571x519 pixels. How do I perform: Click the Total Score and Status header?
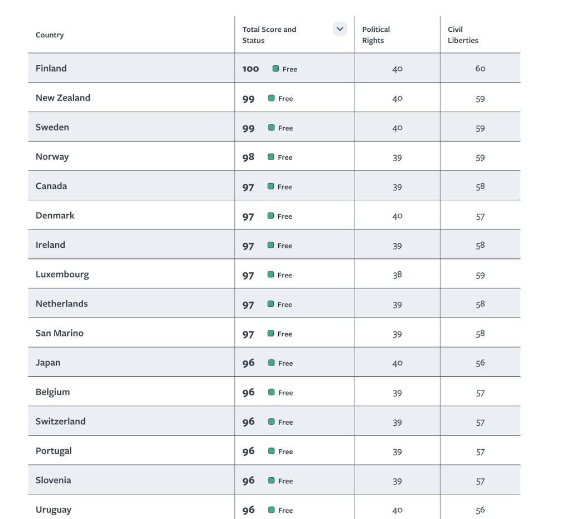tap(269, 35)
